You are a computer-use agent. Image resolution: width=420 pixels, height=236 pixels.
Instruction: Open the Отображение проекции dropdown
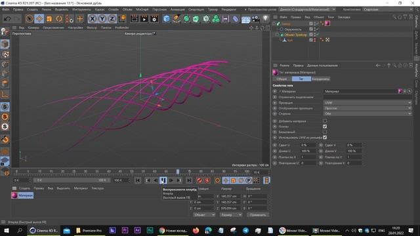(x=367, y=108)
